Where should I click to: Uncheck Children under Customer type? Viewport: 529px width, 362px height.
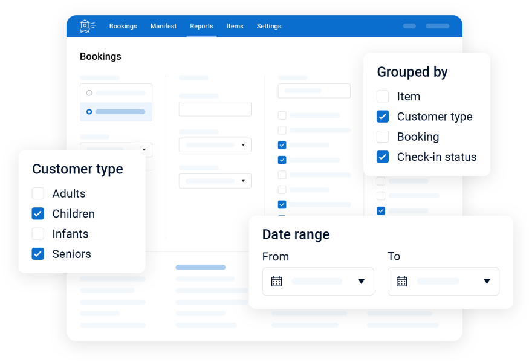point(38,213)
